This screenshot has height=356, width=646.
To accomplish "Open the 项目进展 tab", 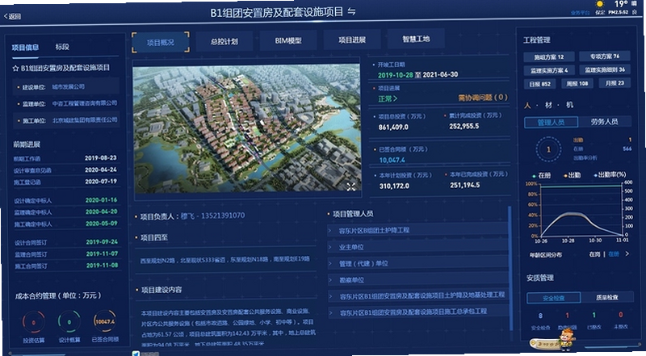I will pyautogui.click(x=352, y=40).
